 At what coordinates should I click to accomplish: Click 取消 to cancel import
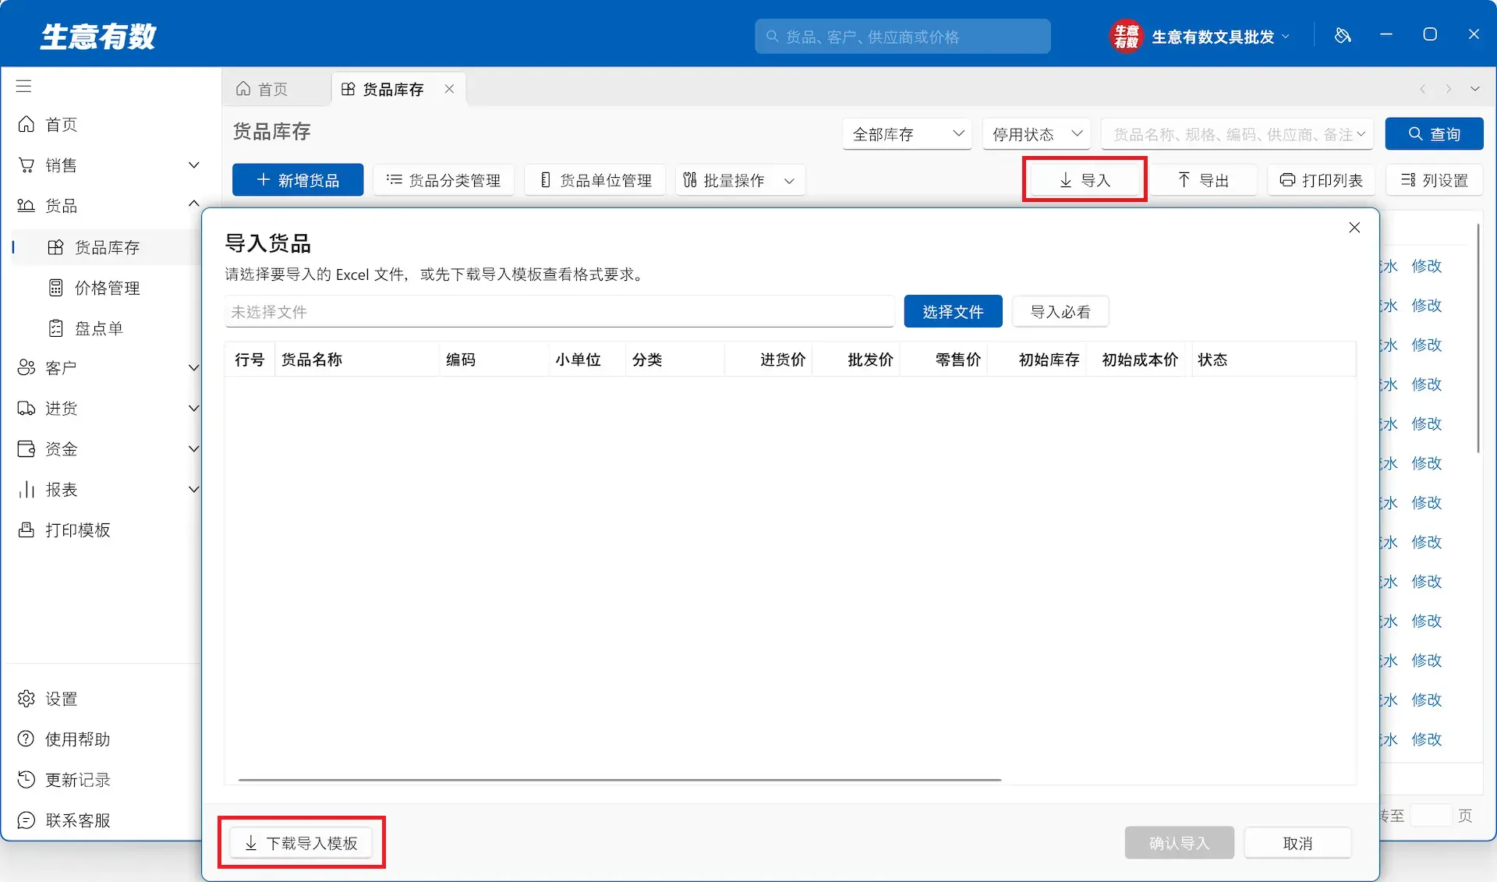click(x=1297, y=843)
